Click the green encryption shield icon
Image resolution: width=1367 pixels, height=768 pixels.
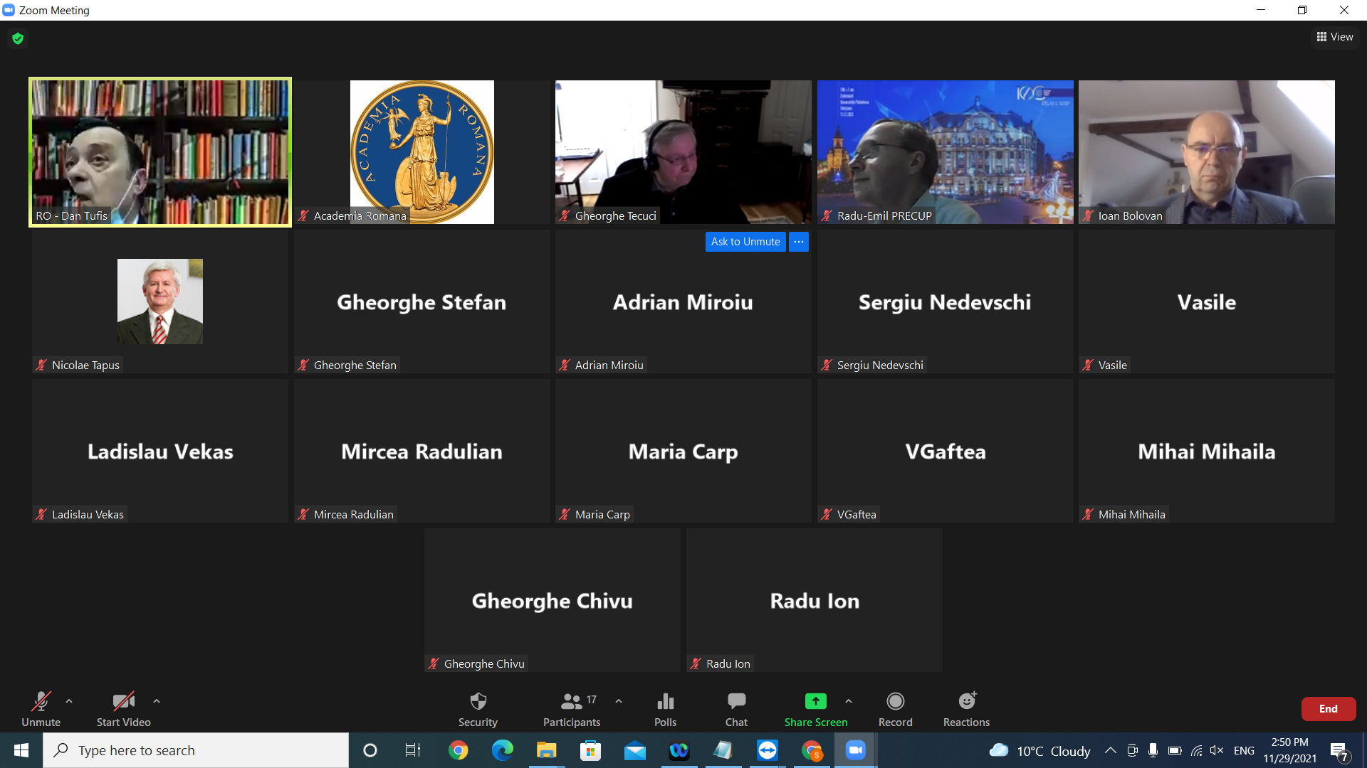point(18,38)
